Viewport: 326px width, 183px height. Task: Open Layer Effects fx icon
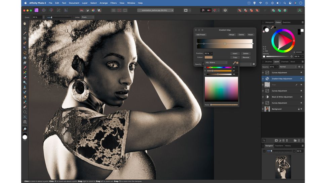tap(283, 140)
